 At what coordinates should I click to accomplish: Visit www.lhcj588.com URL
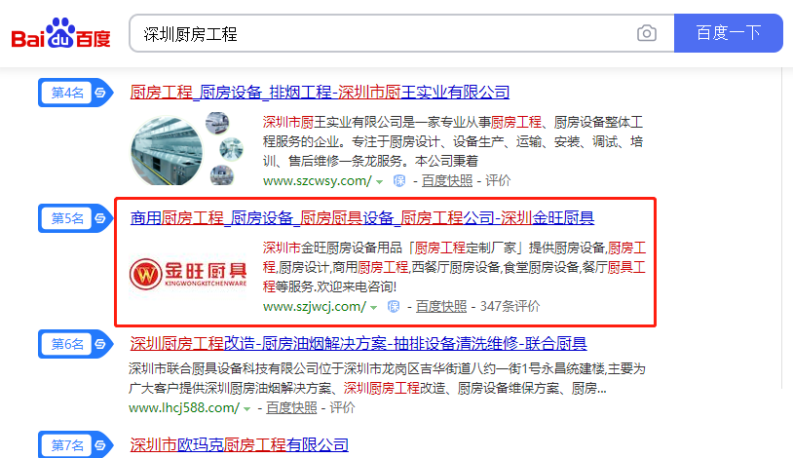[184, 408]
